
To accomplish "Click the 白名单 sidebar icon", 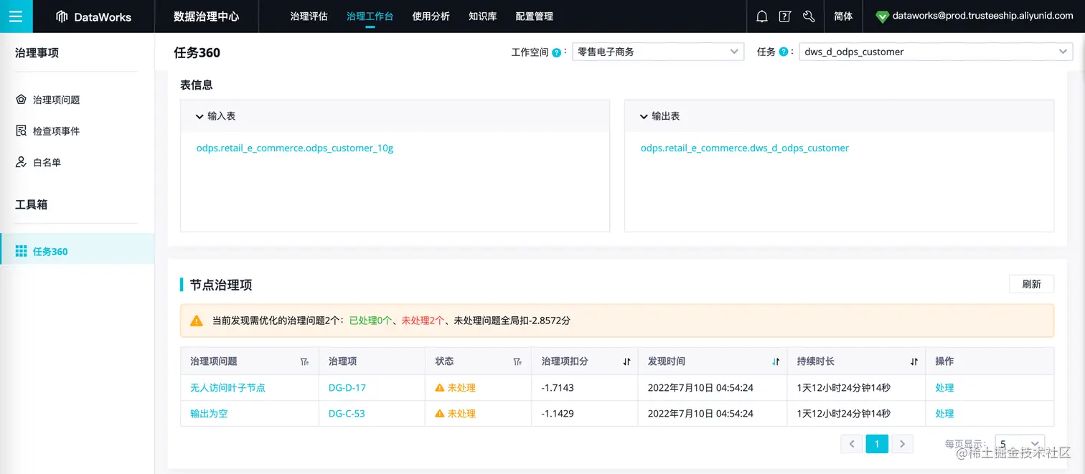I will click(x=22, y=162).
